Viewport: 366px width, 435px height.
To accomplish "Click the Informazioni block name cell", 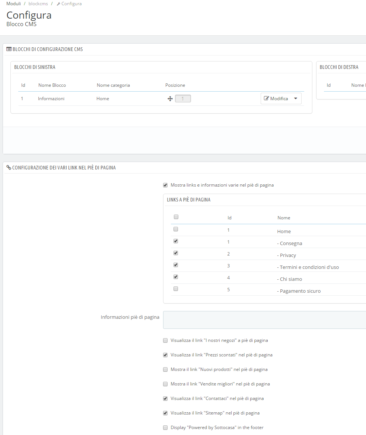I will coord(51,98).
